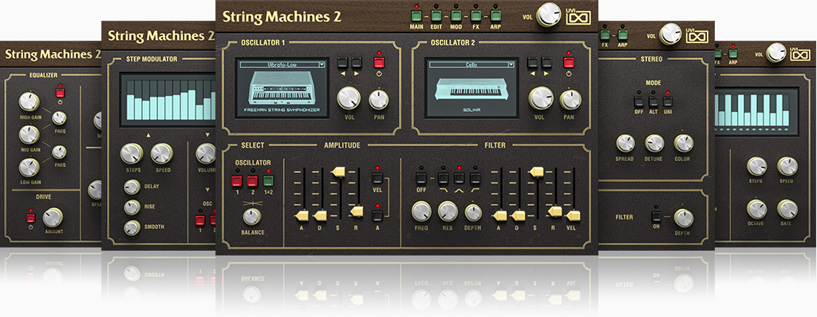This screenshot has height=317, width=817.
Task: Click the master VOL knob in front window
Action: [549, 14]
